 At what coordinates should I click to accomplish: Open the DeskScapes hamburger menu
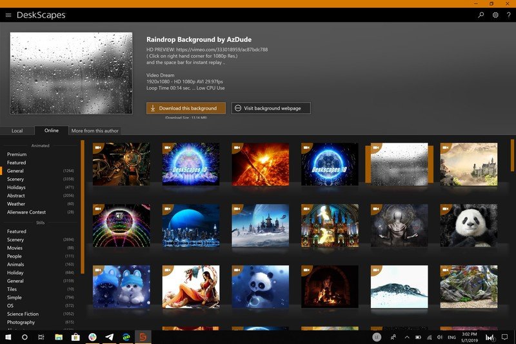(8, 15)
